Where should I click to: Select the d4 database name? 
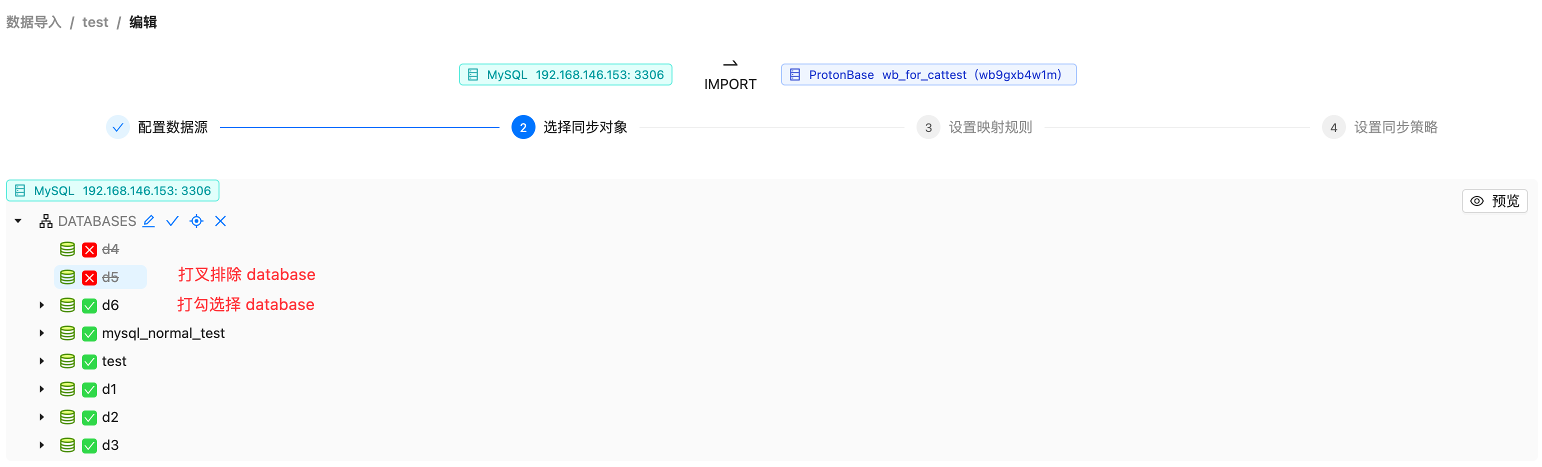[110, 249]
